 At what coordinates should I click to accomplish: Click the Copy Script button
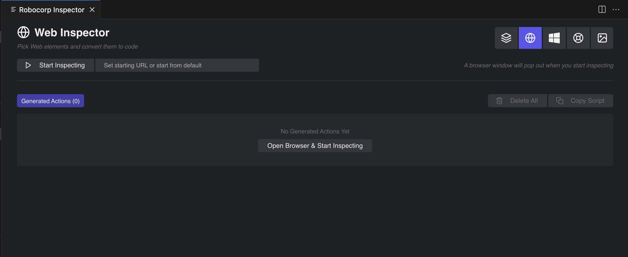[x=581, y=101]
